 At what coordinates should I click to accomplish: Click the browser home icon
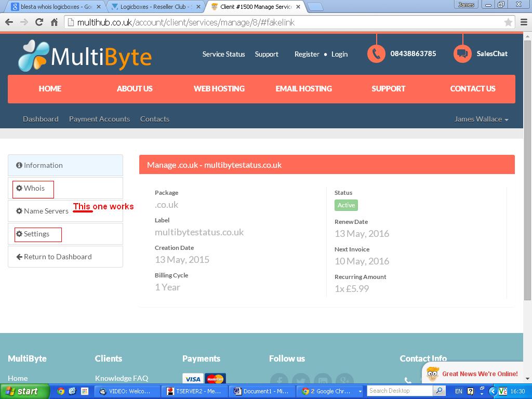pyautogui.click(x=54, y=22)
